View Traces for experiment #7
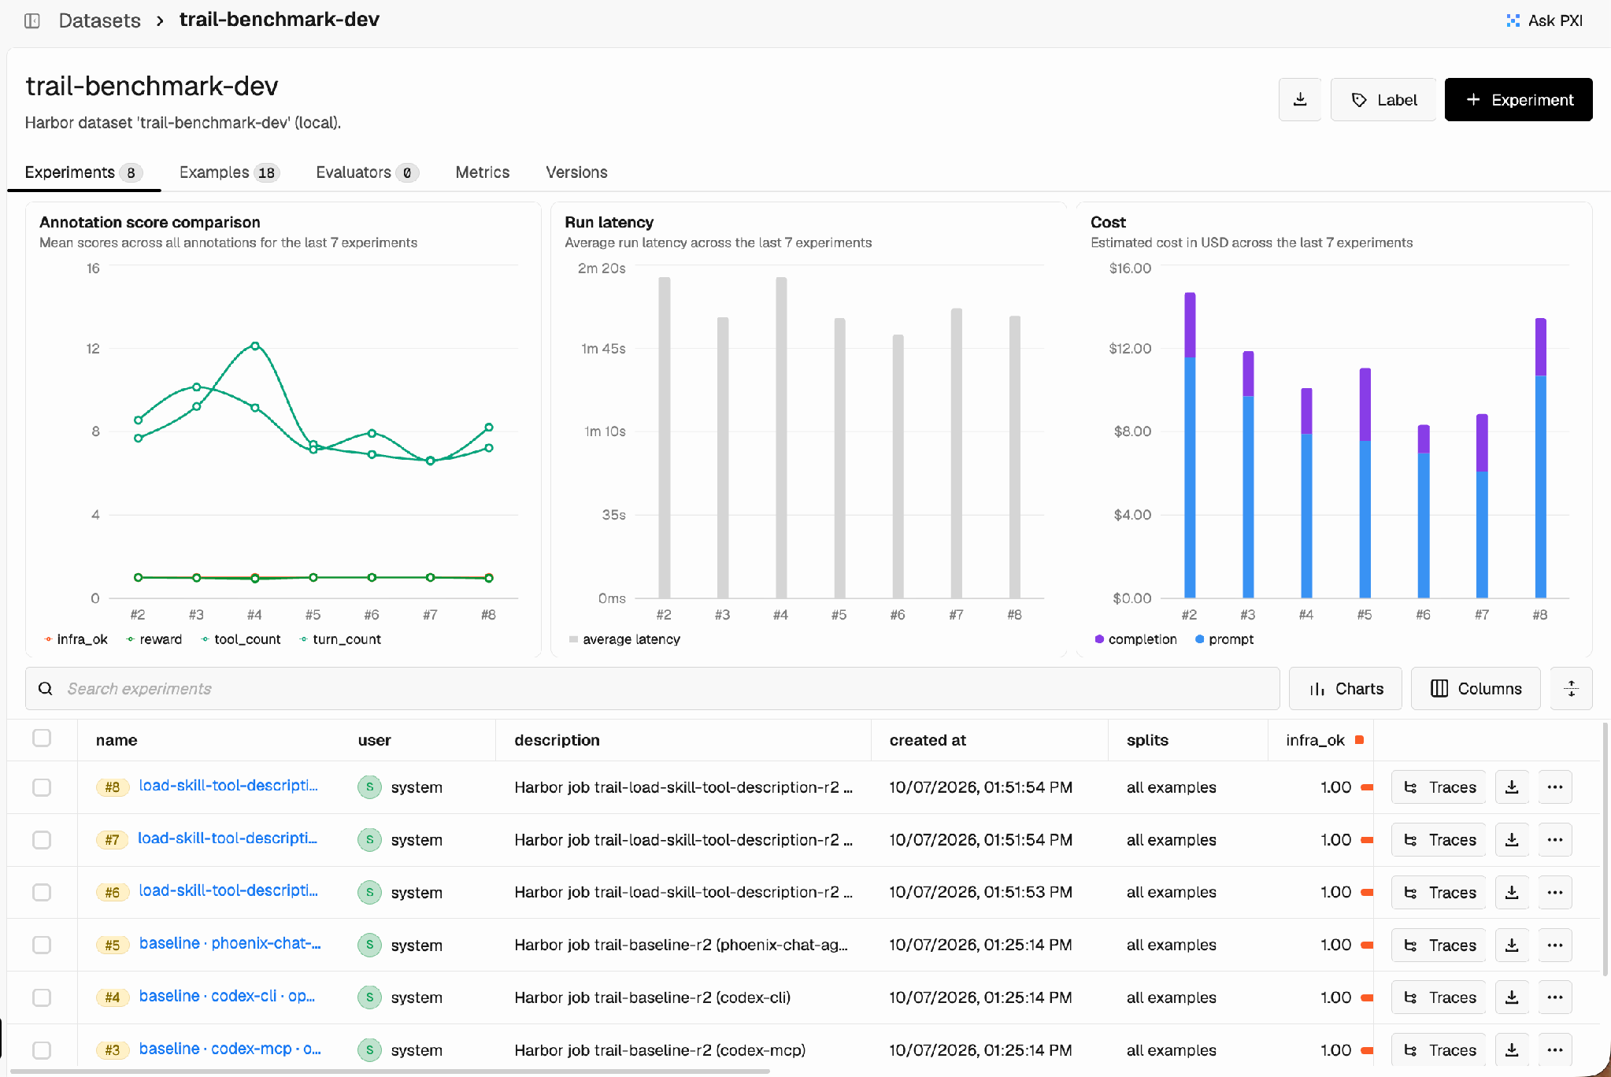 [x=1438, y=839]
